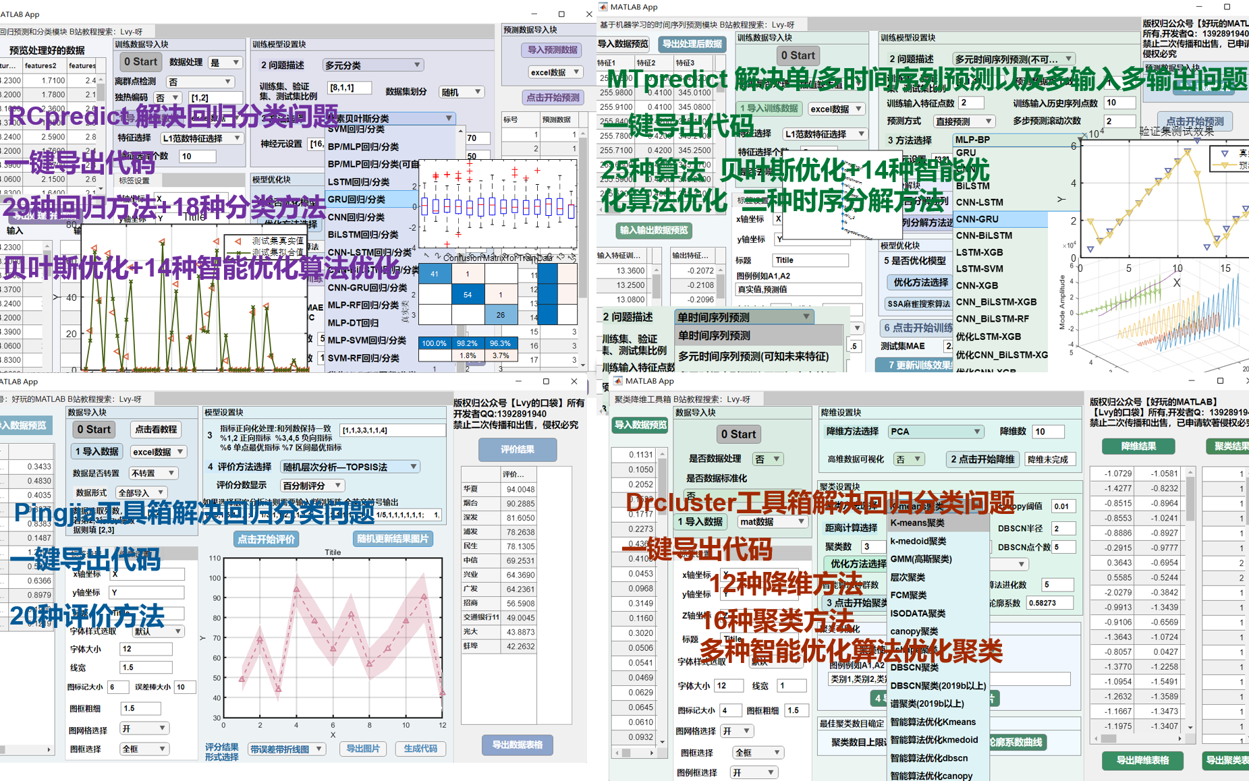Open mat数据 import type dropdown
This screenshot has height=781, width=1249.
coord(773,522)
